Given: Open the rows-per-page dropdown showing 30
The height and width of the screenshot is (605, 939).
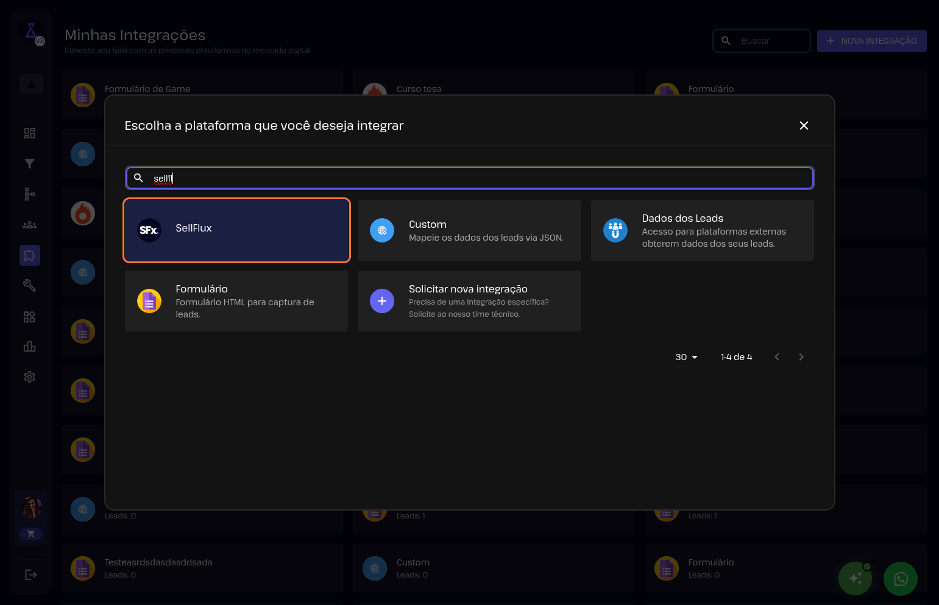Looking at the screenshot, I should [686, 357].
